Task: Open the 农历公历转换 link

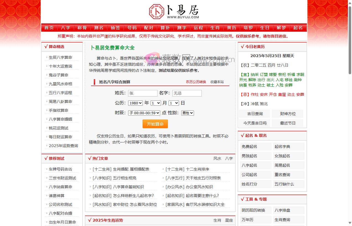Action: 196,82
